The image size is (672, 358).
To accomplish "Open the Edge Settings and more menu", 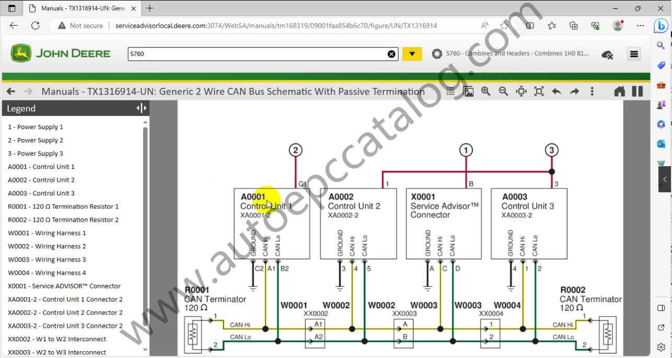I will pos(640,25).
